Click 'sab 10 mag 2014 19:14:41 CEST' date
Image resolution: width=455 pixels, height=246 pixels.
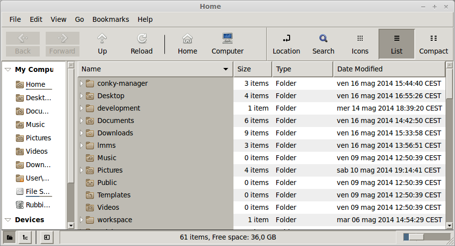[x=388, y=171]
